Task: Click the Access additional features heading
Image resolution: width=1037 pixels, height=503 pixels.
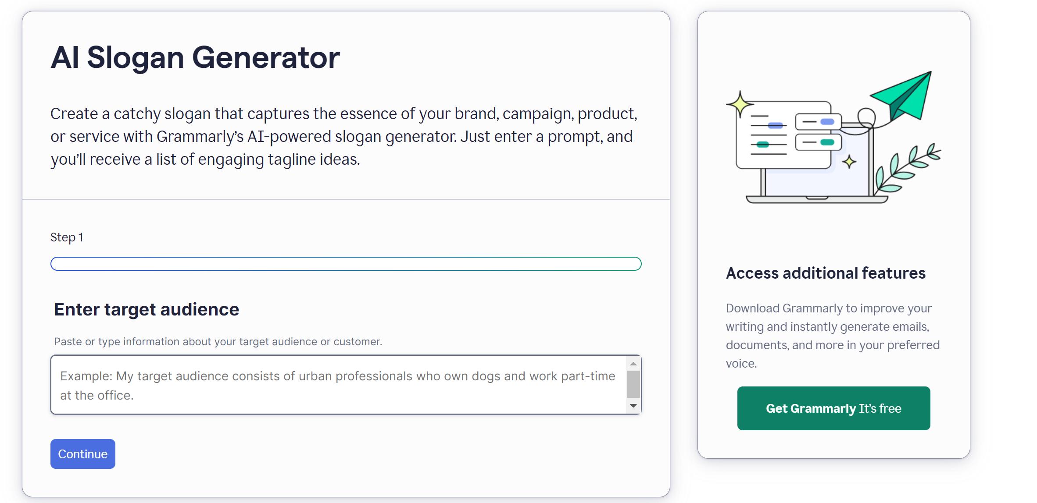Action: (826, 273)
